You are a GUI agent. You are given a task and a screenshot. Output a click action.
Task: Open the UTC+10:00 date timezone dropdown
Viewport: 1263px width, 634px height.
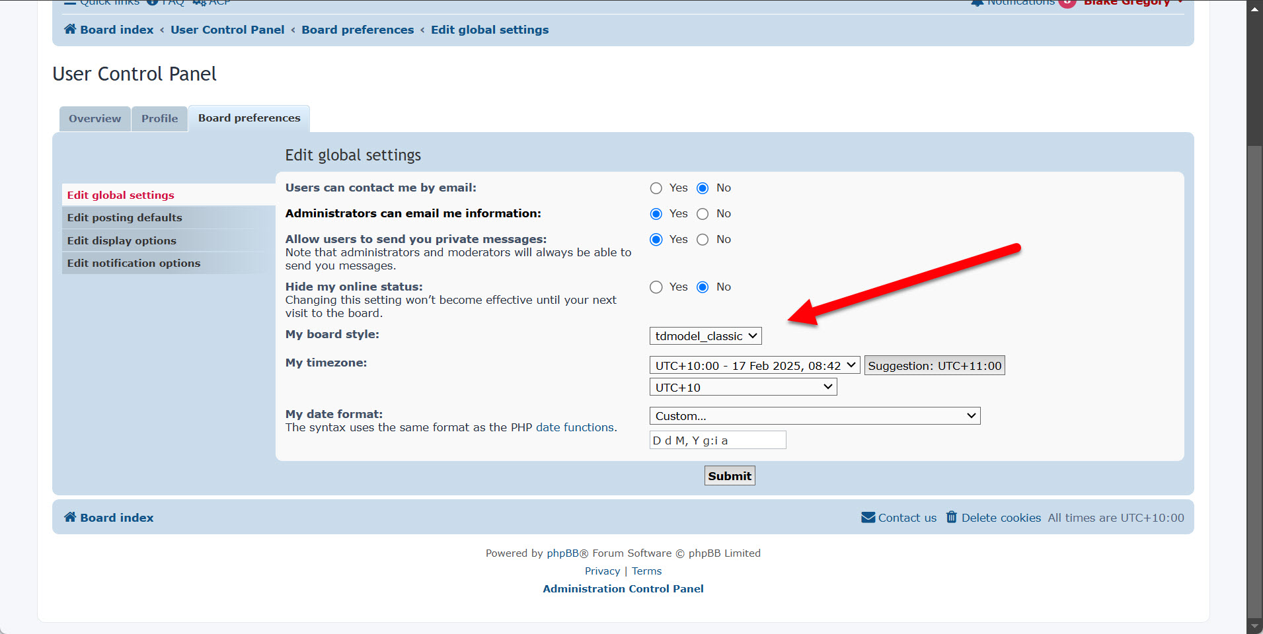point(755,365)
